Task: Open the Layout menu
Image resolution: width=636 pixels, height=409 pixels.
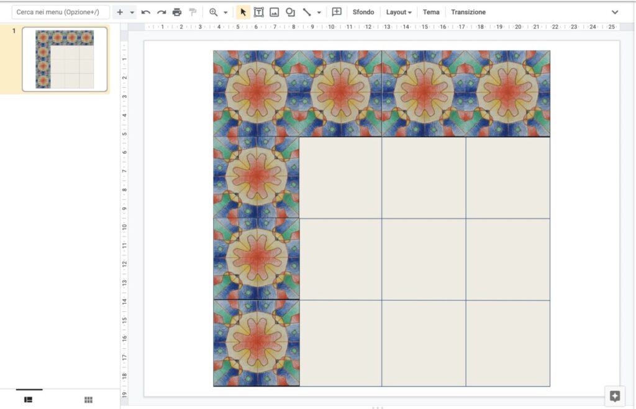Action: pos(399,12)
